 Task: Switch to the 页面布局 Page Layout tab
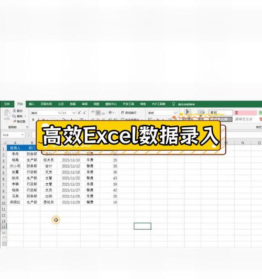46,104
